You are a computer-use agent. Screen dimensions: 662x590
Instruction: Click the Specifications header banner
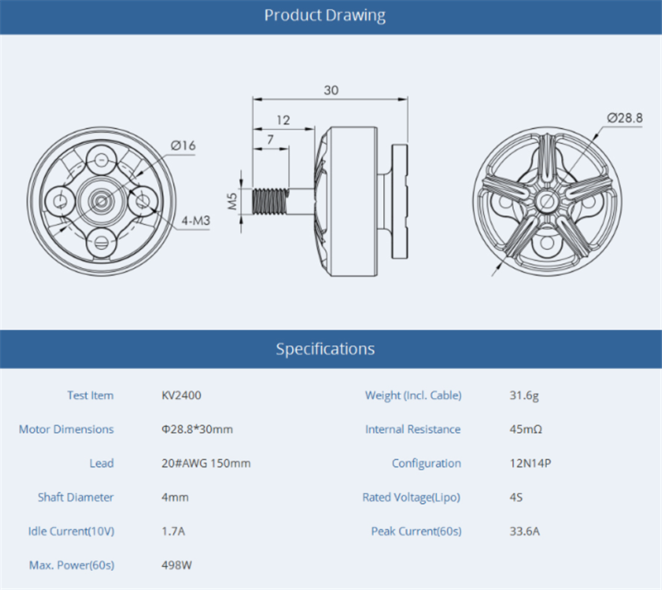331,349
